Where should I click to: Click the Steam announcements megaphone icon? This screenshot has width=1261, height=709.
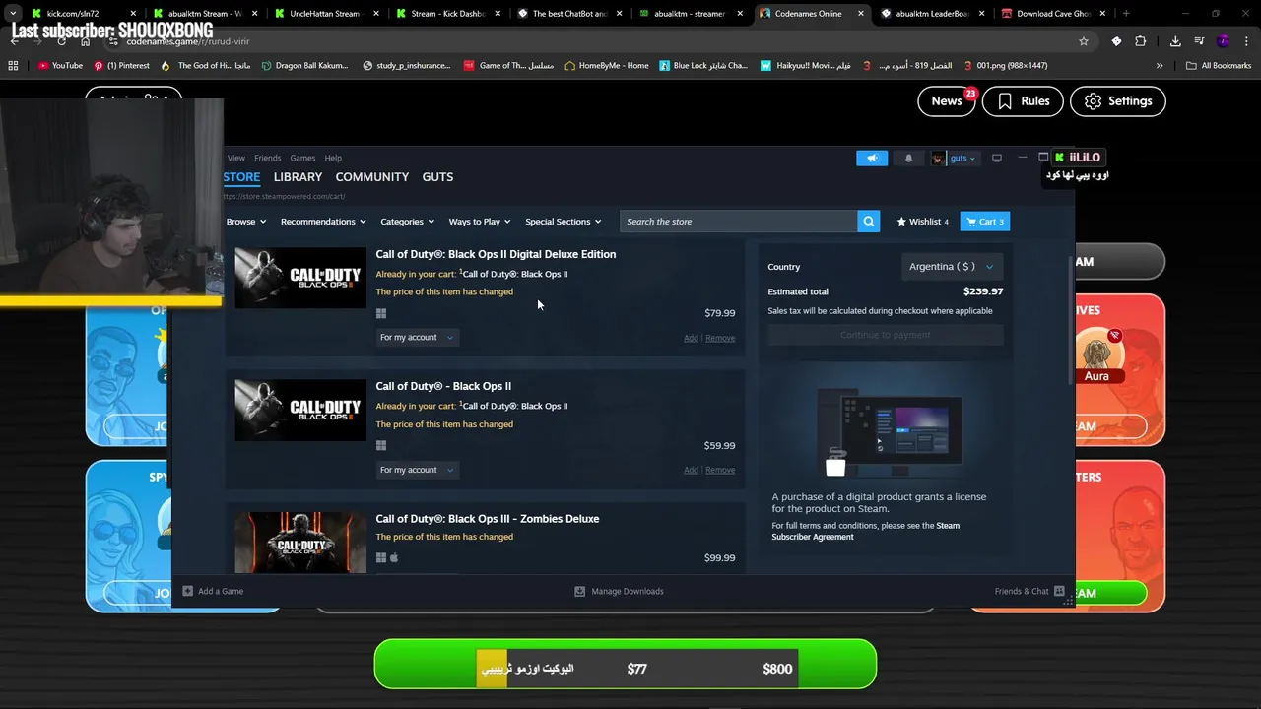(872, 158)
